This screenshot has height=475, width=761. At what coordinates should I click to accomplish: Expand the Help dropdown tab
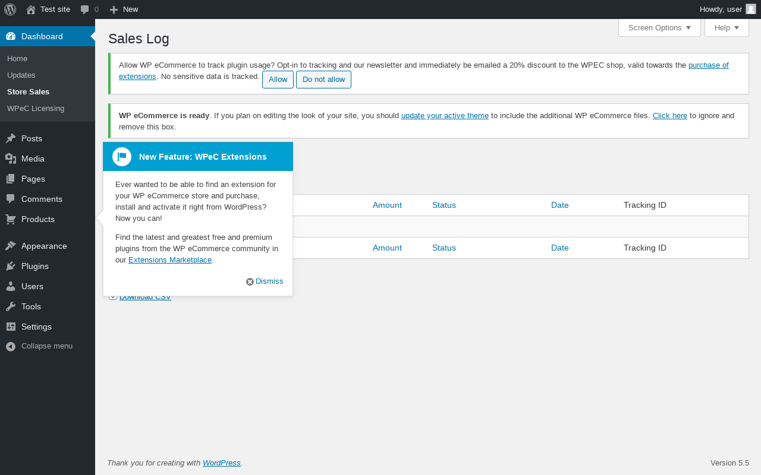tap(727, 28)
